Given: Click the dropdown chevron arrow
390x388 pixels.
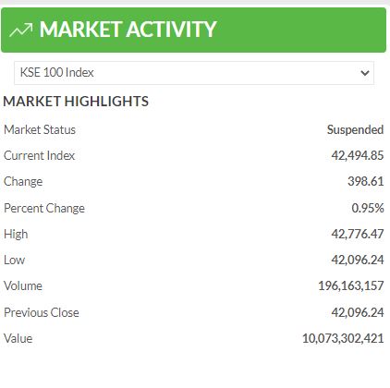Looking at the screenshot, I should point(365,73).
